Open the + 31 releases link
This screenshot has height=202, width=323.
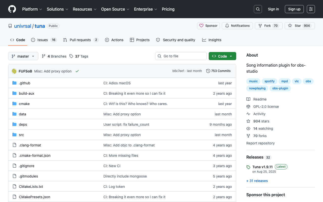coord(257,181)
